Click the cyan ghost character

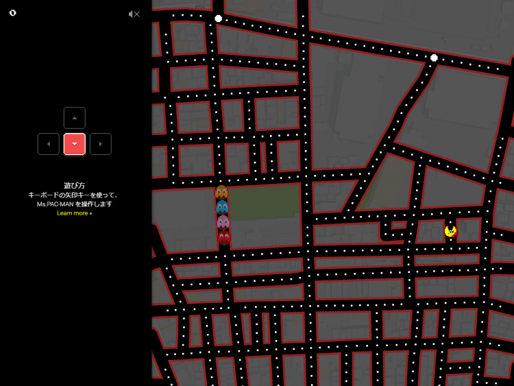pos(222,207)
